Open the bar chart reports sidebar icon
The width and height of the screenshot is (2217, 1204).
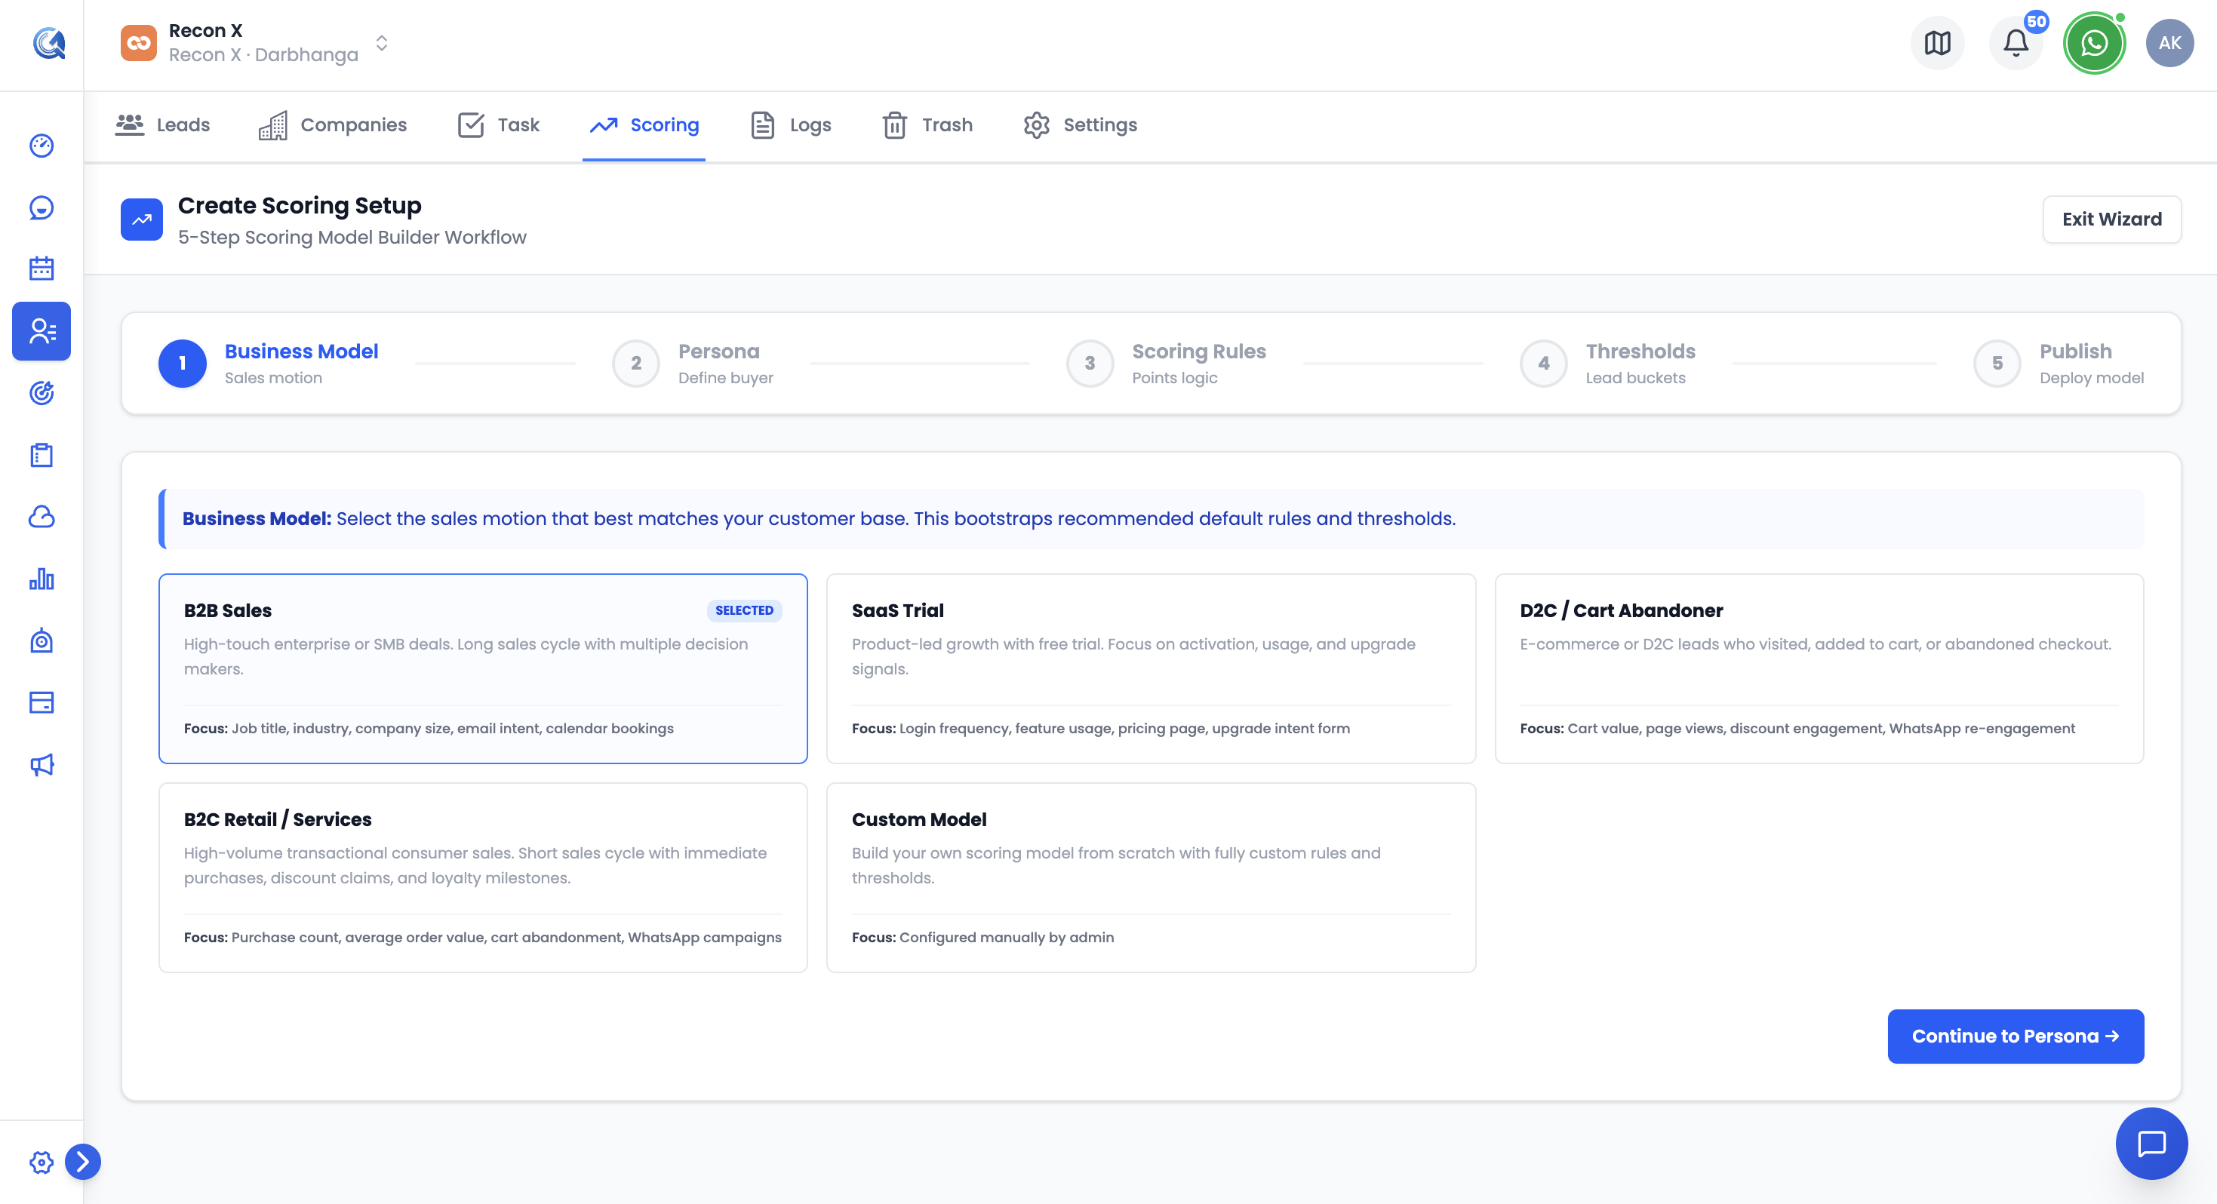pyautogui.click(x=42, y=579)
